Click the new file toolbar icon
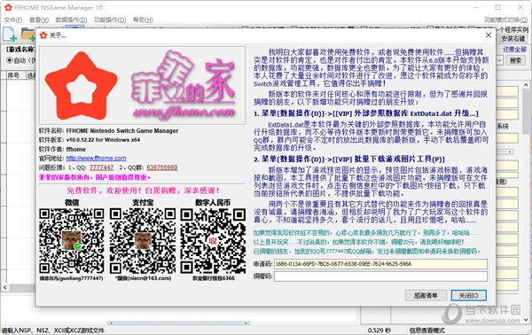Viewport: 532px width, 335px height. click(x=10, y=35)
